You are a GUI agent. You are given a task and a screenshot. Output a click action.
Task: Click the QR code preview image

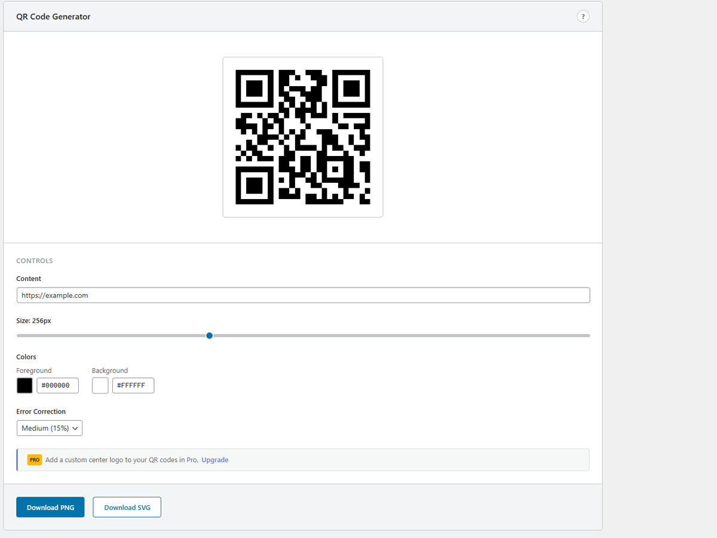pyautogui.click(x=302, y=136)
